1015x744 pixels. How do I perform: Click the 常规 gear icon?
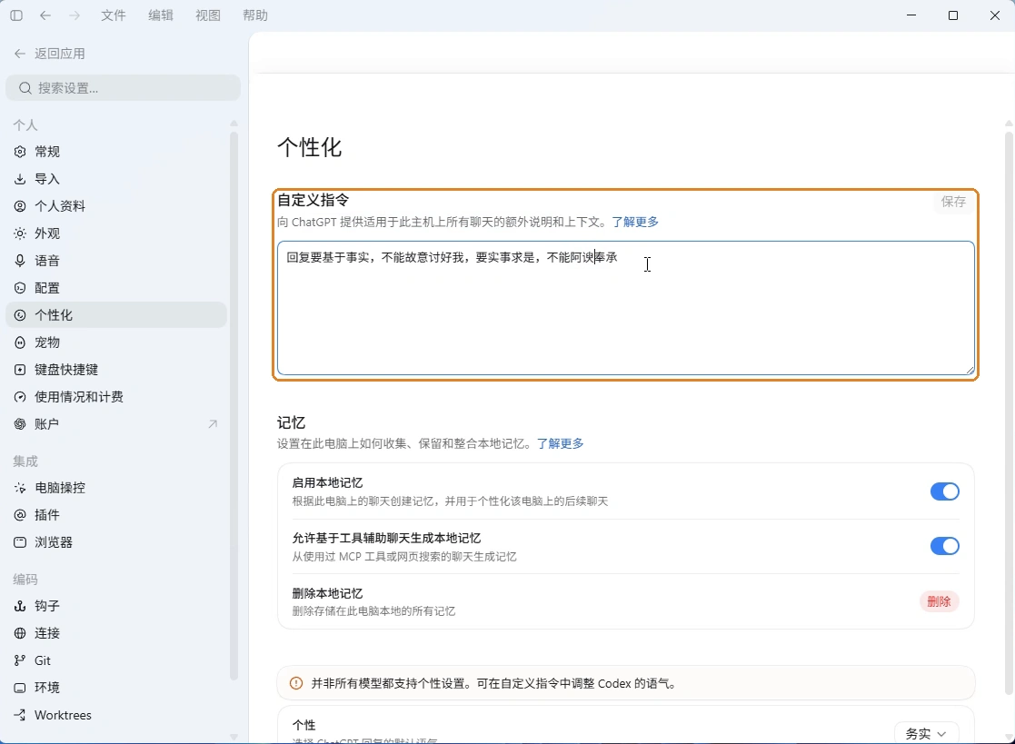(20, 152)
